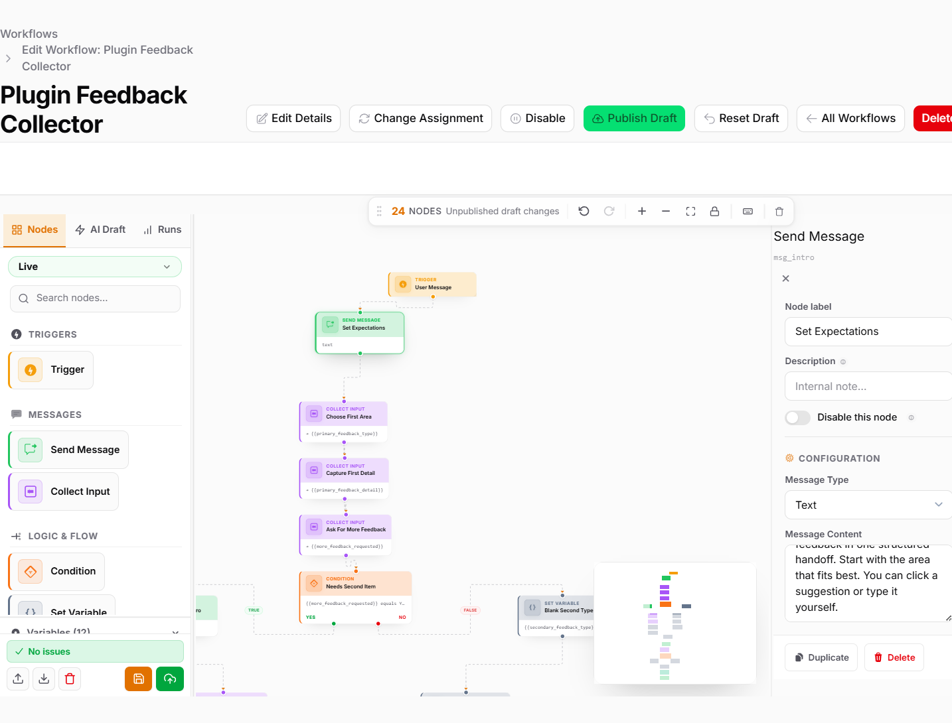The width and height of the screenshot is (952, 723).
Task: Click the Publish Draft button
Action: tap(634, 118)
